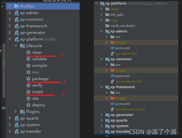Screen dimensions: 182x138
Task: Click the Maven module icon for xp-admin
Action: (x=17, y=13)
